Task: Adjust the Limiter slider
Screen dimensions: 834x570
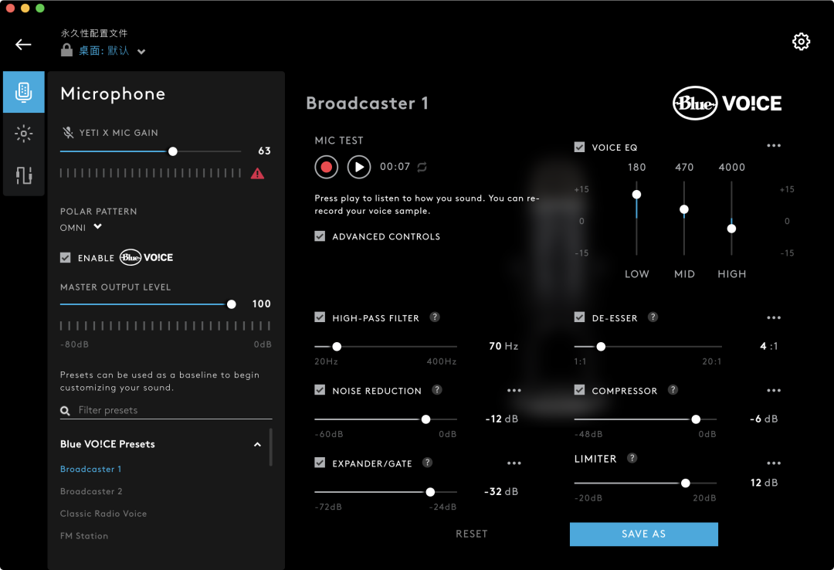Action: (645, 483)
